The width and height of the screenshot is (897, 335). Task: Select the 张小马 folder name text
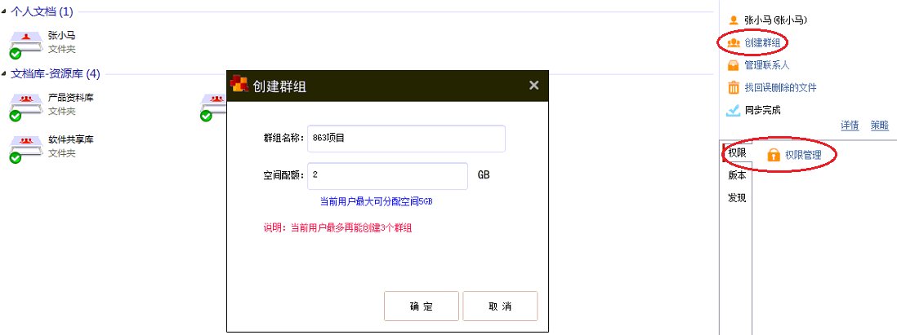(x=62, y=36)
